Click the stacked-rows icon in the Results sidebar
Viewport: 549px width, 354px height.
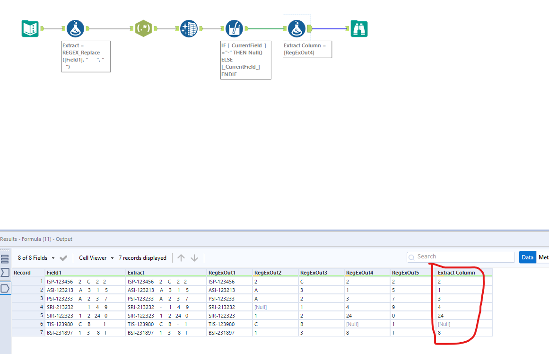pyautogui.click(x=5, y=258)
